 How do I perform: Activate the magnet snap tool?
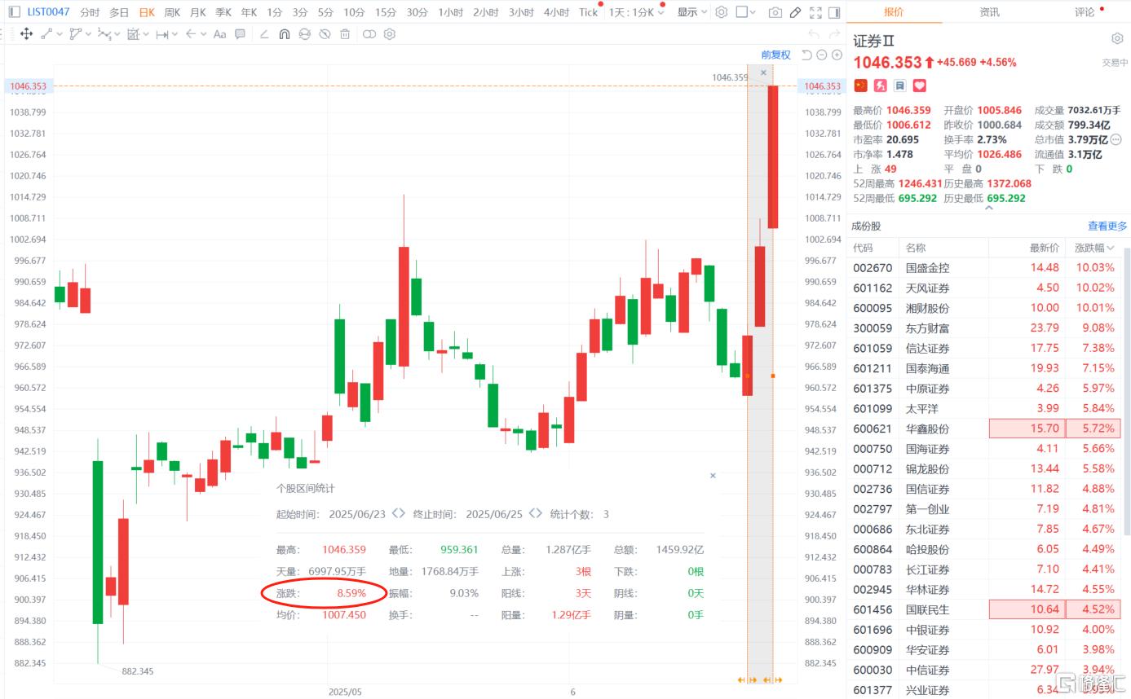(284, 34)
